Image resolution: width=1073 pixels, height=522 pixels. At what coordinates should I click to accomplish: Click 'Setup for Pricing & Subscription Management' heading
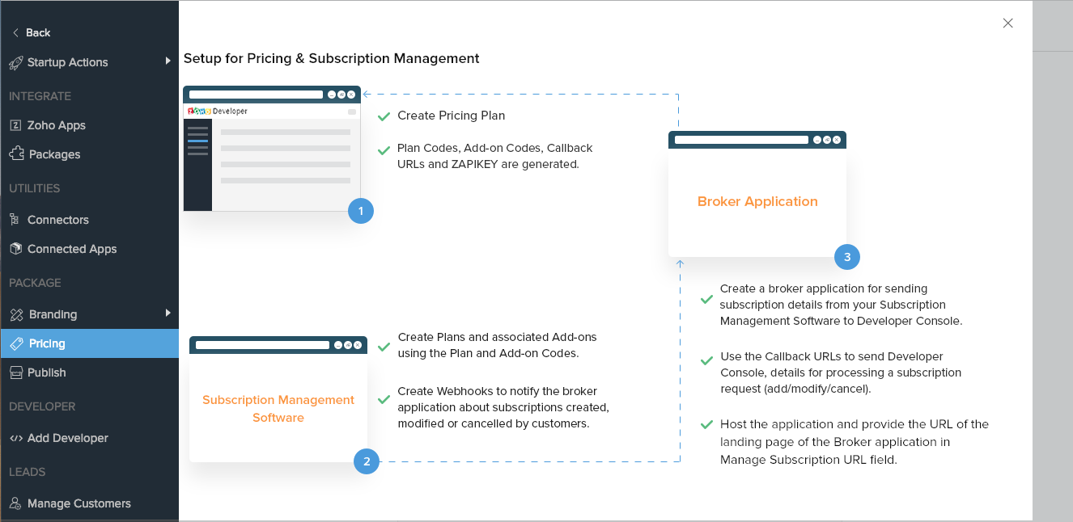pos(332,58)
